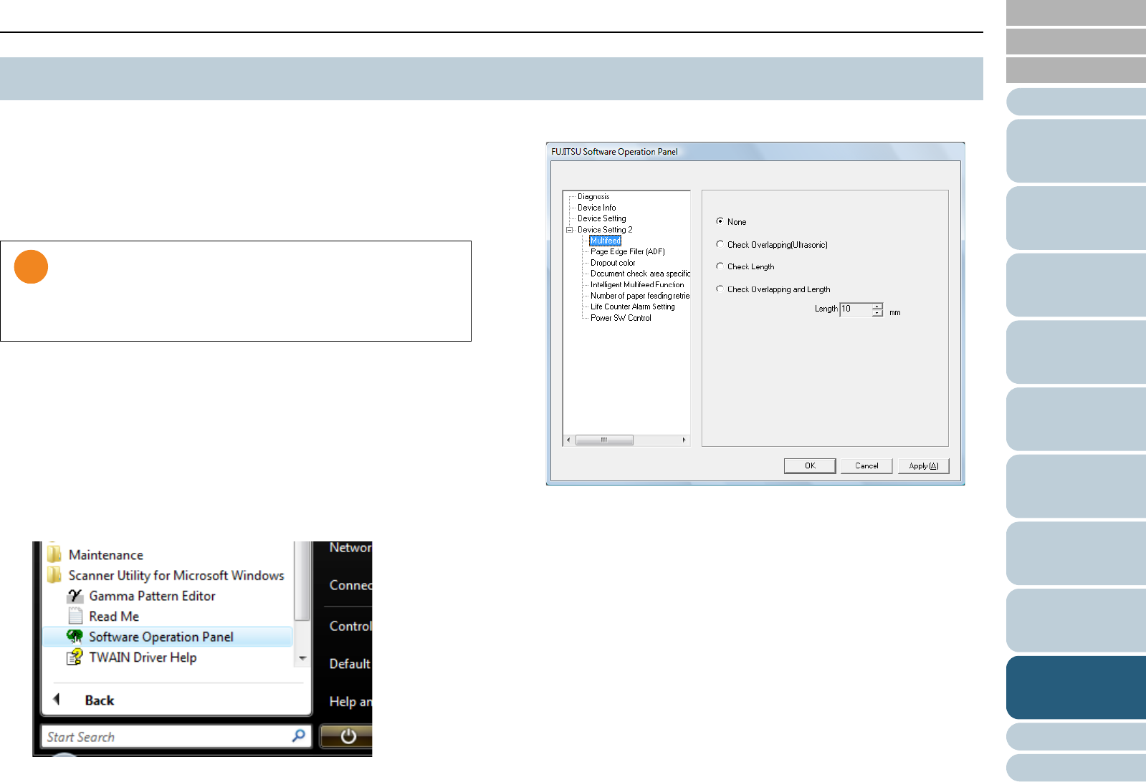1146x782 pixels.
Task: Click Cancel in the Software Operation Panel
Action: click(x=866, y=465)
